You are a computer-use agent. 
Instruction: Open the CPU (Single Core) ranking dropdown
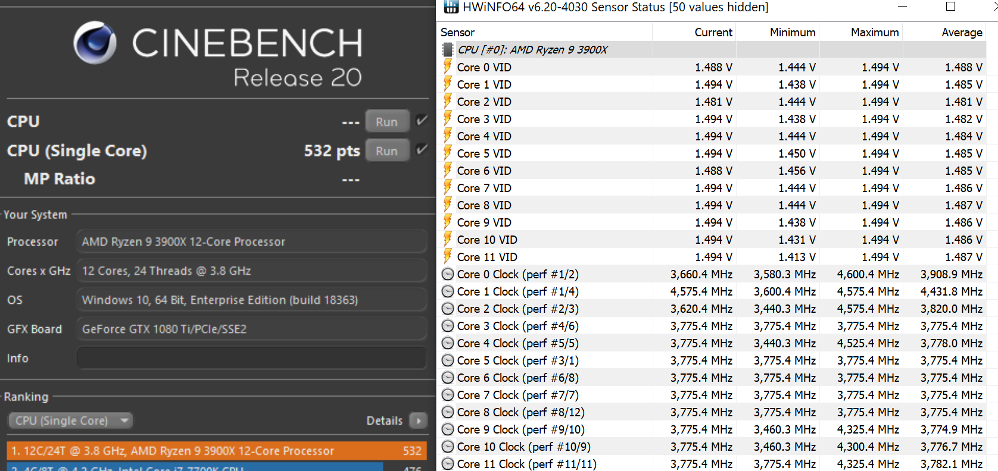click(x=70, y=420)
